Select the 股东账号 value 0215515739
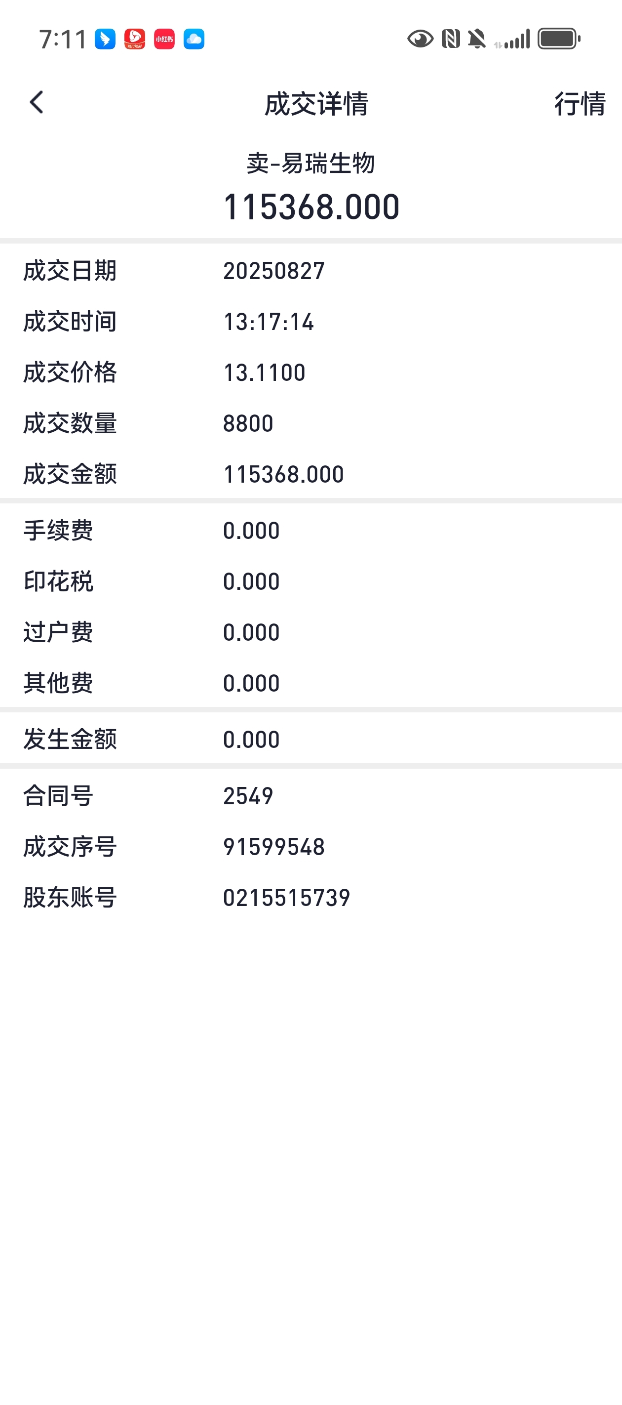The width and height of the screenshot is (622, 1405). (x=286, y=898)
